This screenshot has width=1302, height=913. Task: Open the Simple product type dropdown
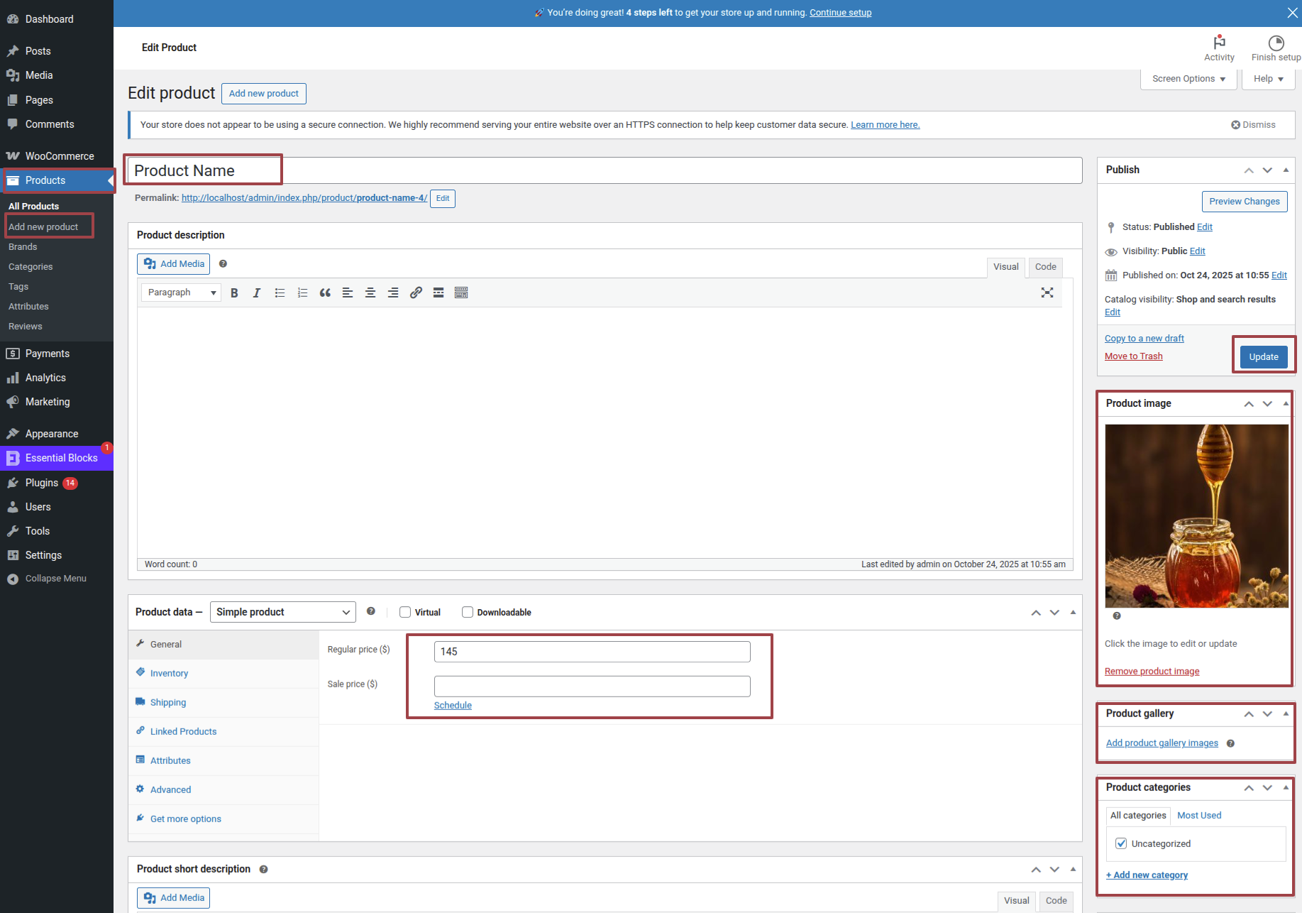[282, 612]
